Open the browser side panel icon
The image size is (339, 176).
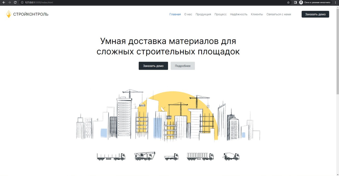(295, 2)
